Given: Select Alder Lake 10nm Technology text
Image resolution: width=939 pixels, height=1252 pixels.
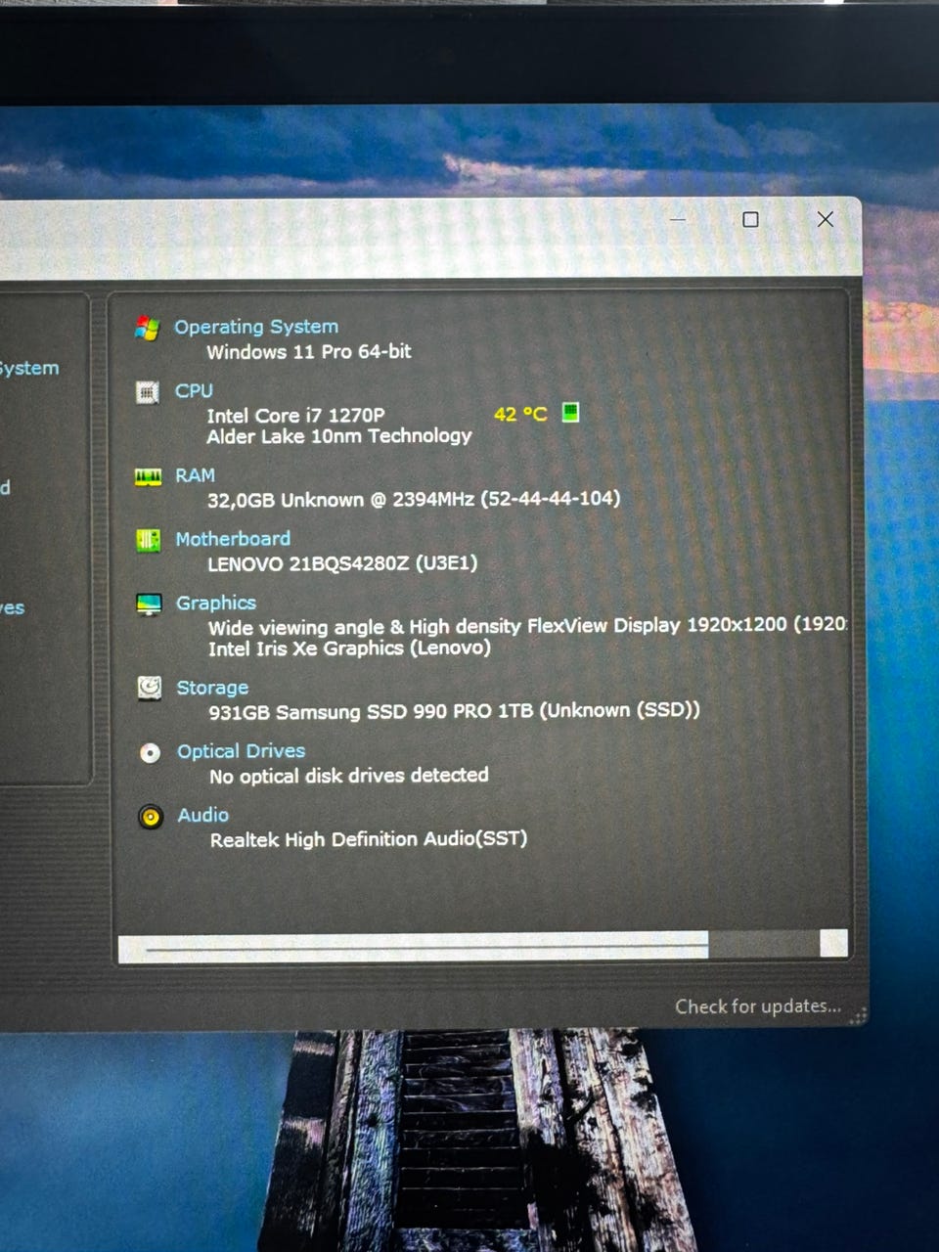Looking at the screenshot, I should 339,436.
